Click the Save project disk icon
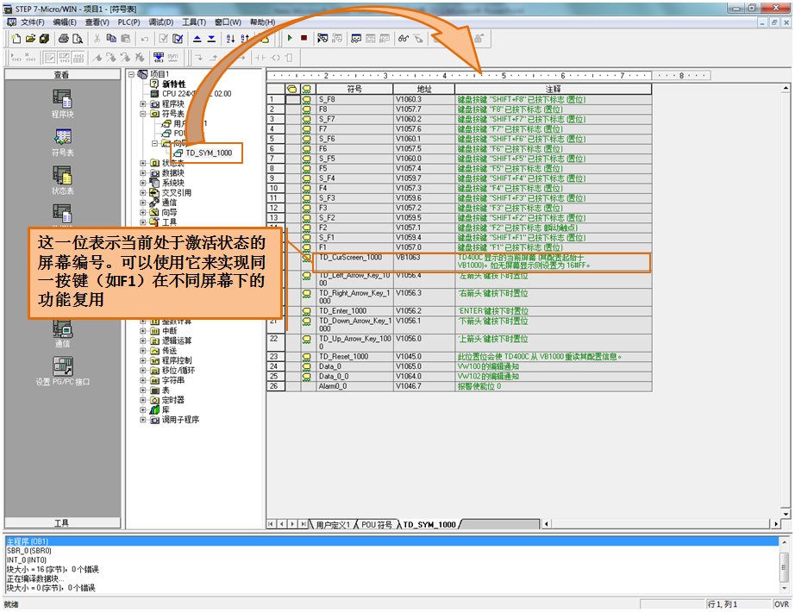The height and width of the screenshot is (612, 795). coord(45,39)
